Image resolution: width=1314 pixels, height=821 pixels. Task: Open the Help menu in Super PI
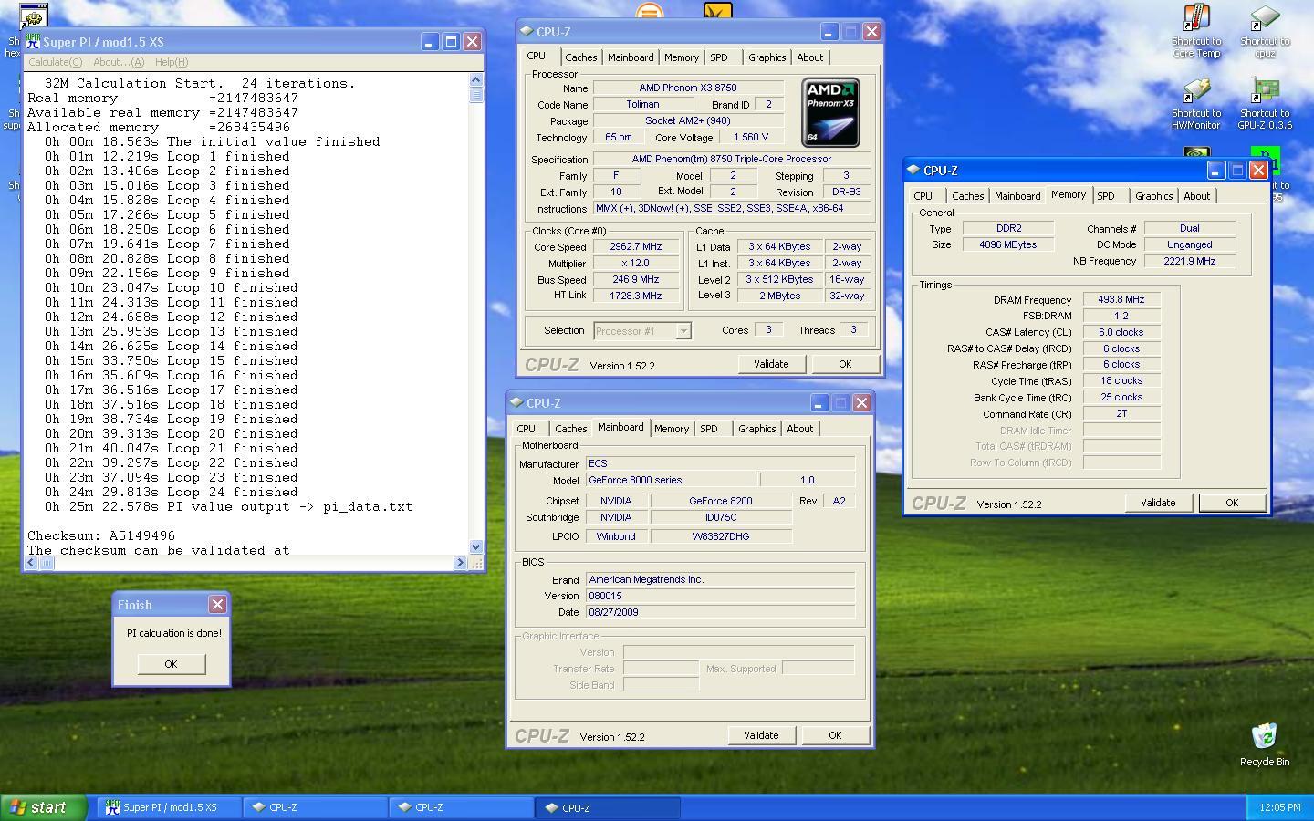[x=172, y=62]
